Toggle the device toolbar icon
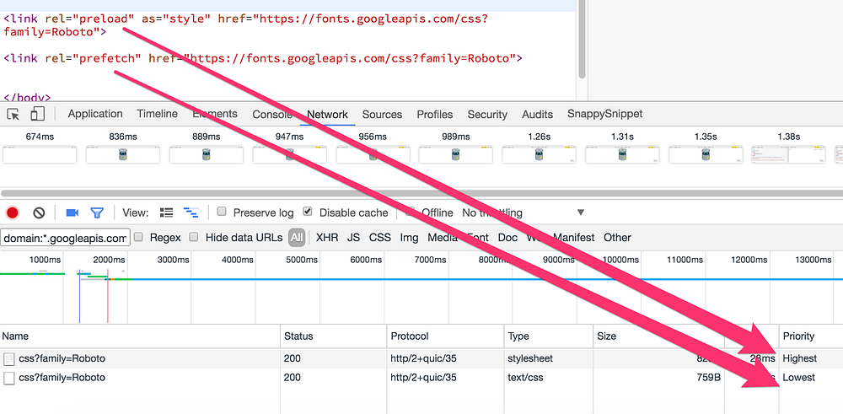 click(38, 114)
